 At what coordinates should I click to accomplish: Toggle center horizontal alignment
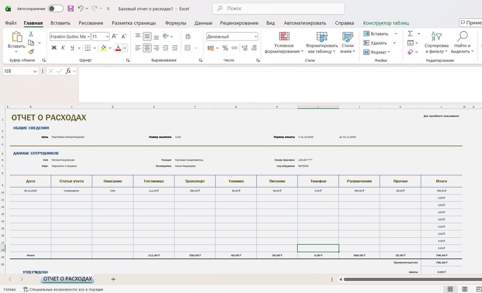147,48
